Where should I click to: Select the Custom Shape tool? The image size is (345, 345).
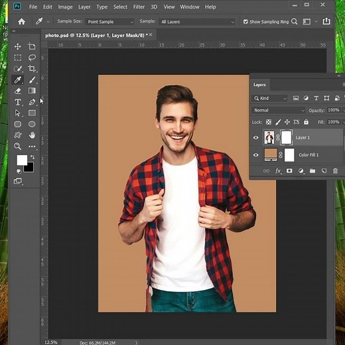pos(17,135)
